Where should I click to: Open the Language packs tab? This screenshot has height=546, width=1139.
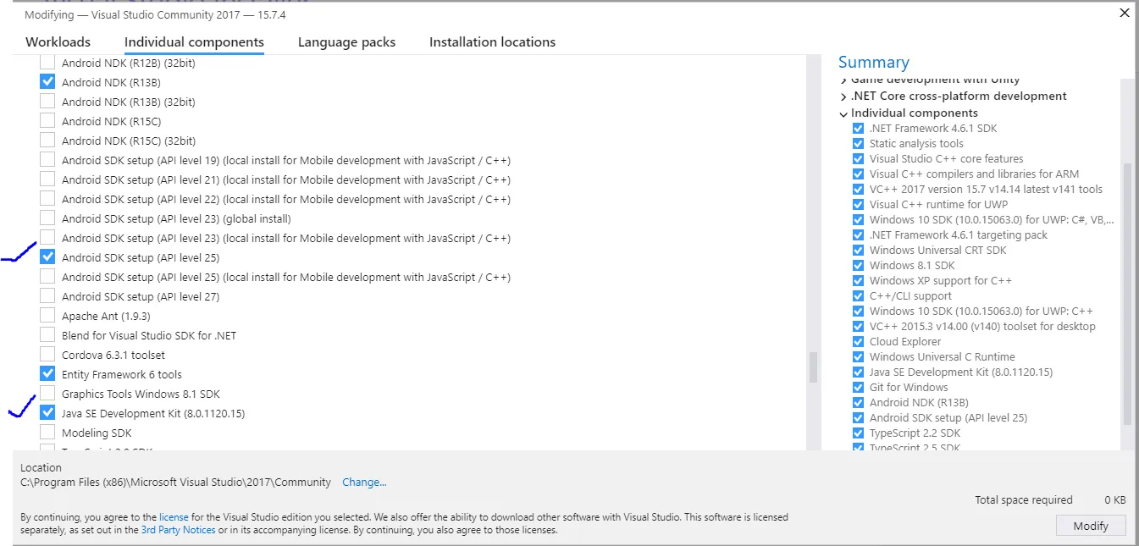(346, 42)
